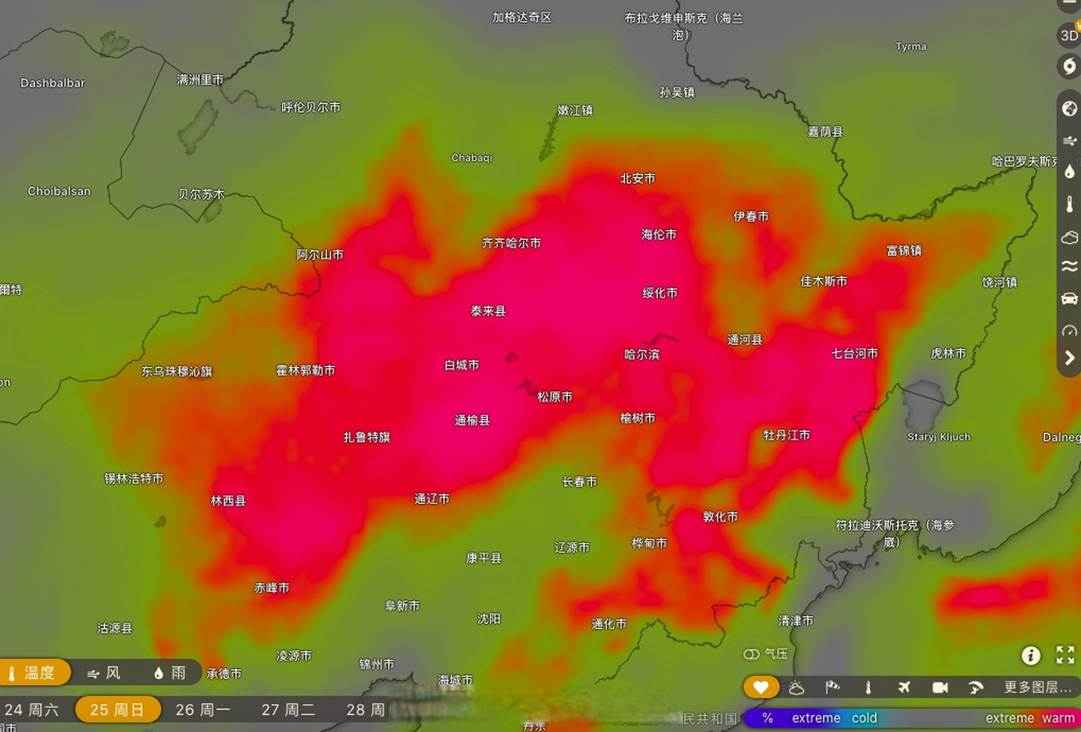Screen dimensions: 1081x732
Task: Select the waves layer icon in sidebar
Action: [x=1069, y=266]
